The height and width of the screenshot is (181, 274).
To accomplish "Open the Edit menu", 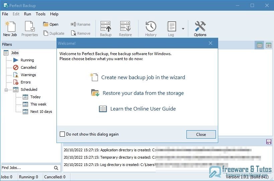I will pyautogui.click(x=16, y=14).
